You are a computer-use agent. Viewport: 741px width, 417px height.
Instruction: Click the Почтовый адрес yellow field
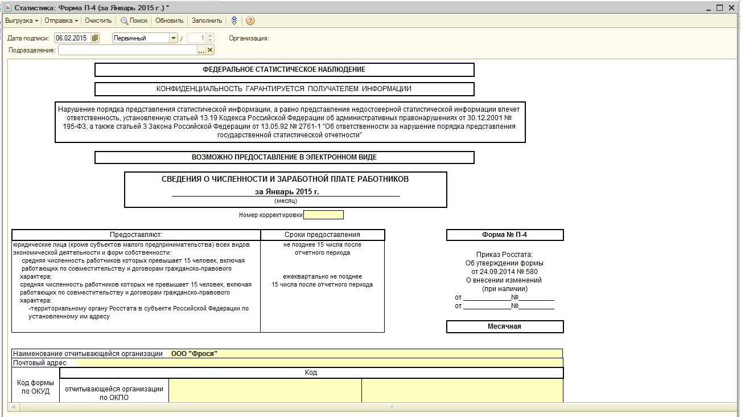click(x=319, y=363)
